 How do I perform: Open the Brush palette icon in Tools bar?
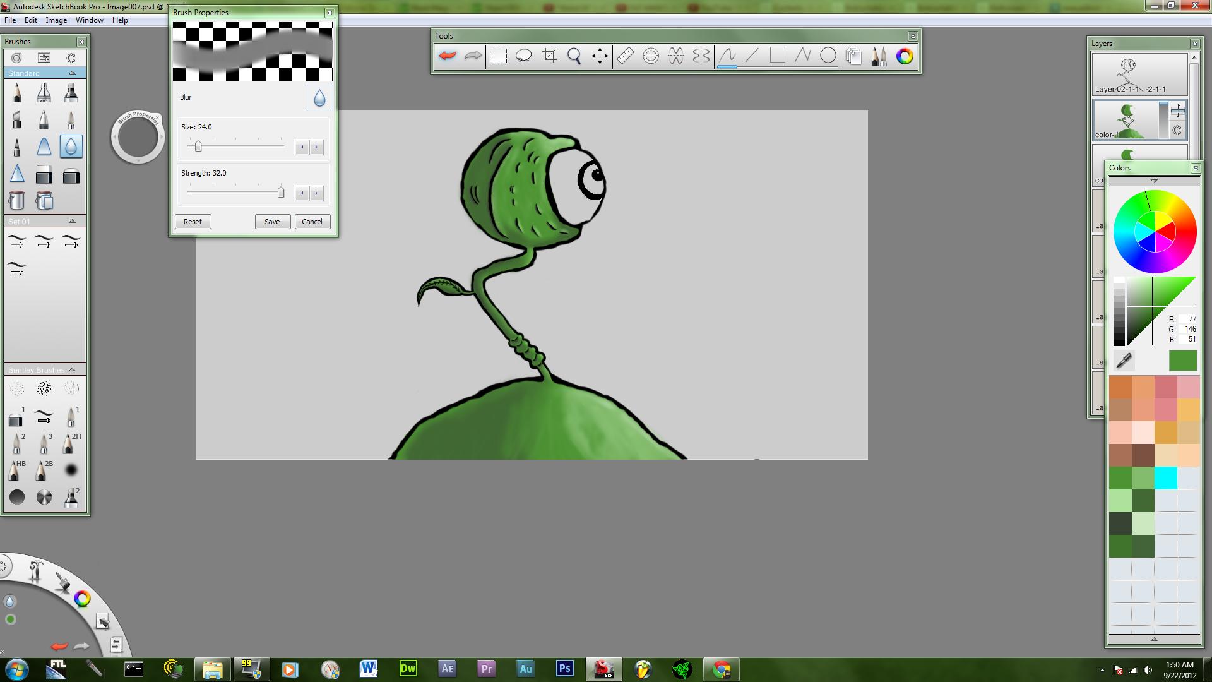(879, 56)
